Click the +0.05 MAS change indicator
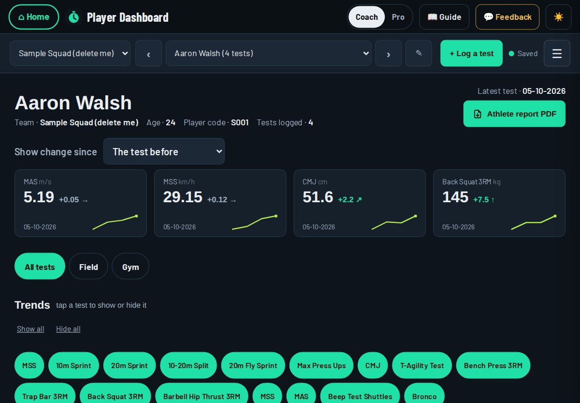 pyautogui.click(x=73, y=200)
